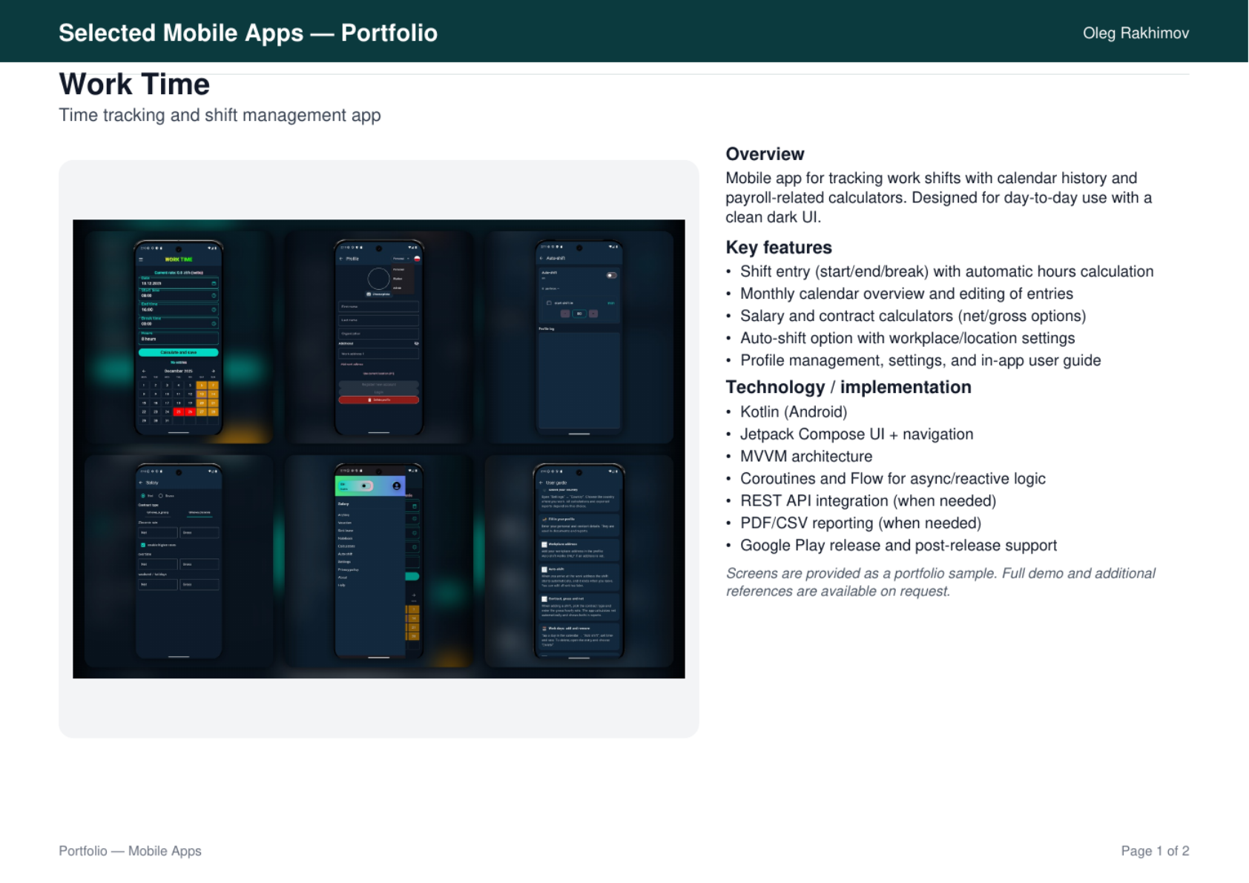
Task: Tap the back arrow on the Auto-shift screen
Action: pyautogui.click(x=541, y=257)
